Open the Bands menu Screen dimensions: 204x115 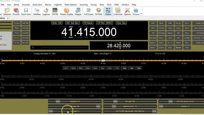click(x=17, y=5)
